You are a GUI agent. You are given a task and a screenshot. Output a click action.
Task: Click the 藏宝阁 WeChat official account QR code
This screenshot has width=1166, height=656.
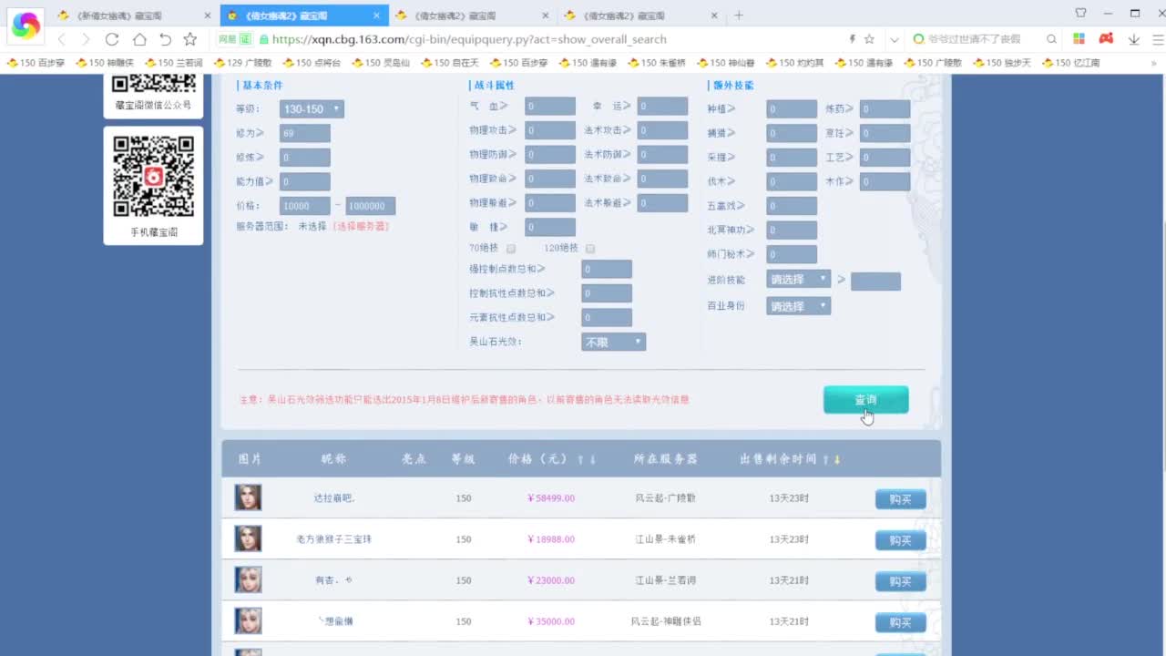pos(153,84)
